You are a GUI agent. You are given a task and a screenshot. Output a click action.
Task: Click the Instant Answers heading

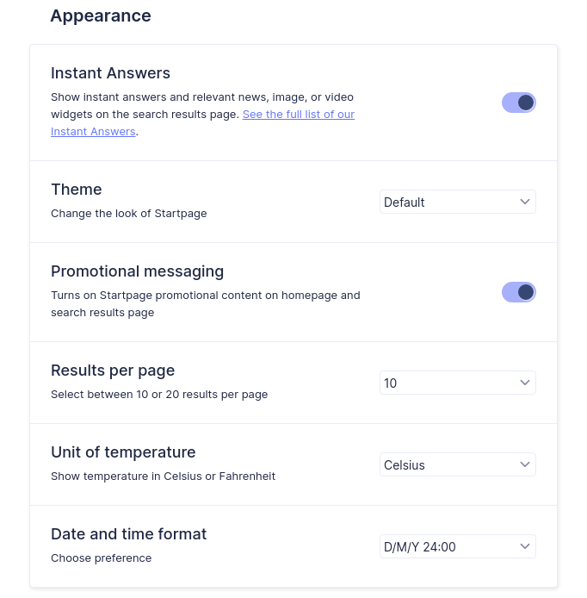(x=110, y=73)
